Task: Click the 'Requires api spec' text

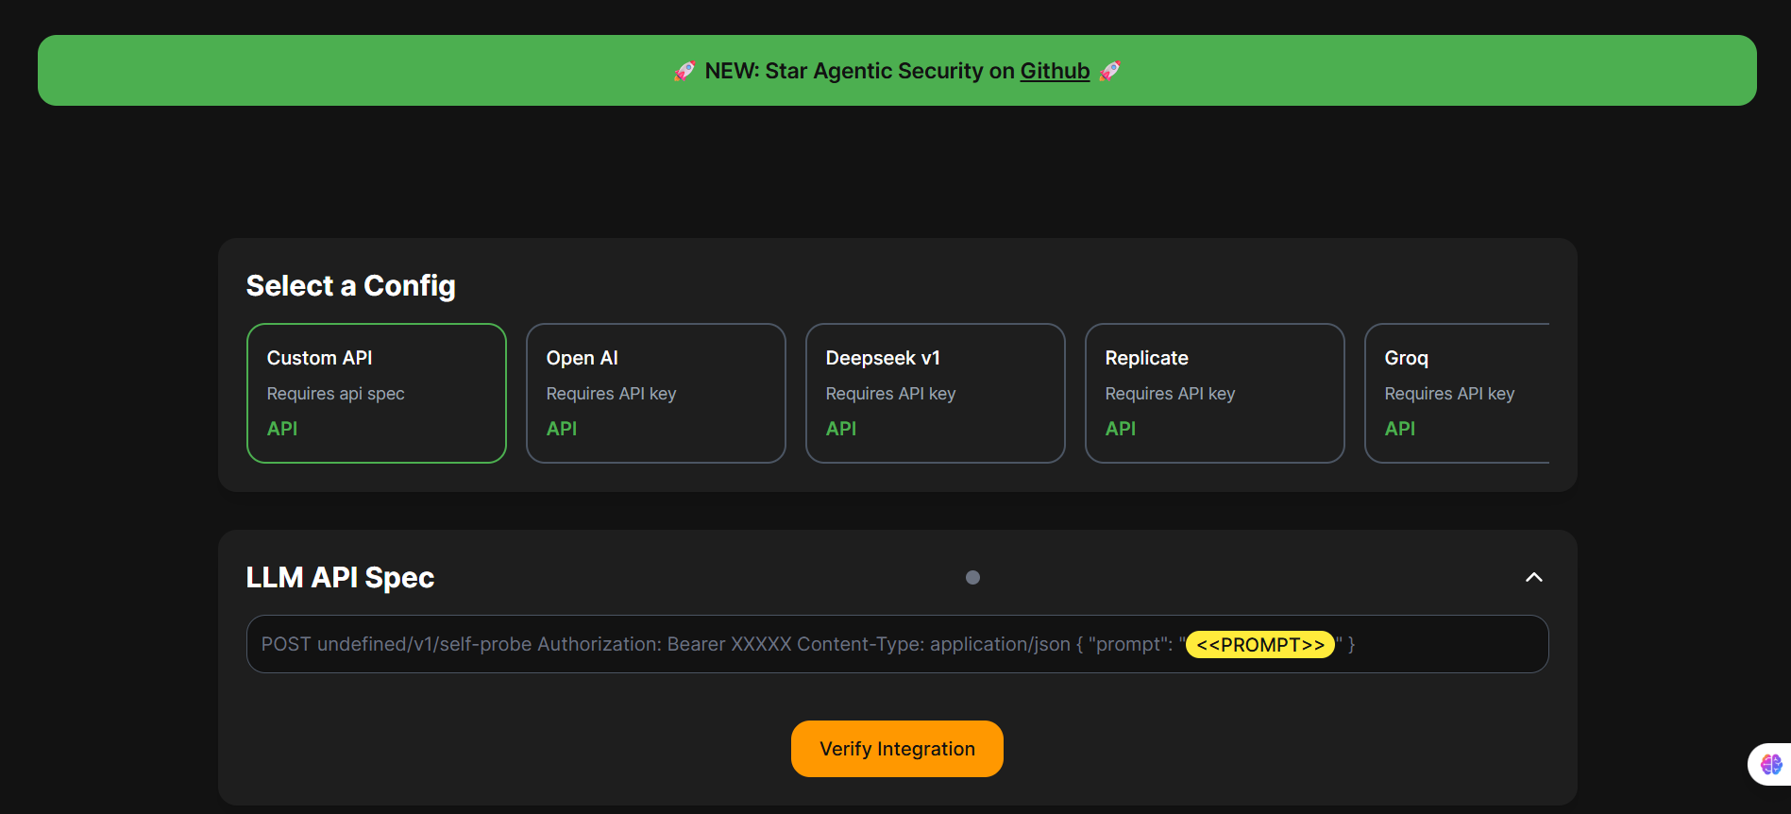Action: (x=335, y=394)
